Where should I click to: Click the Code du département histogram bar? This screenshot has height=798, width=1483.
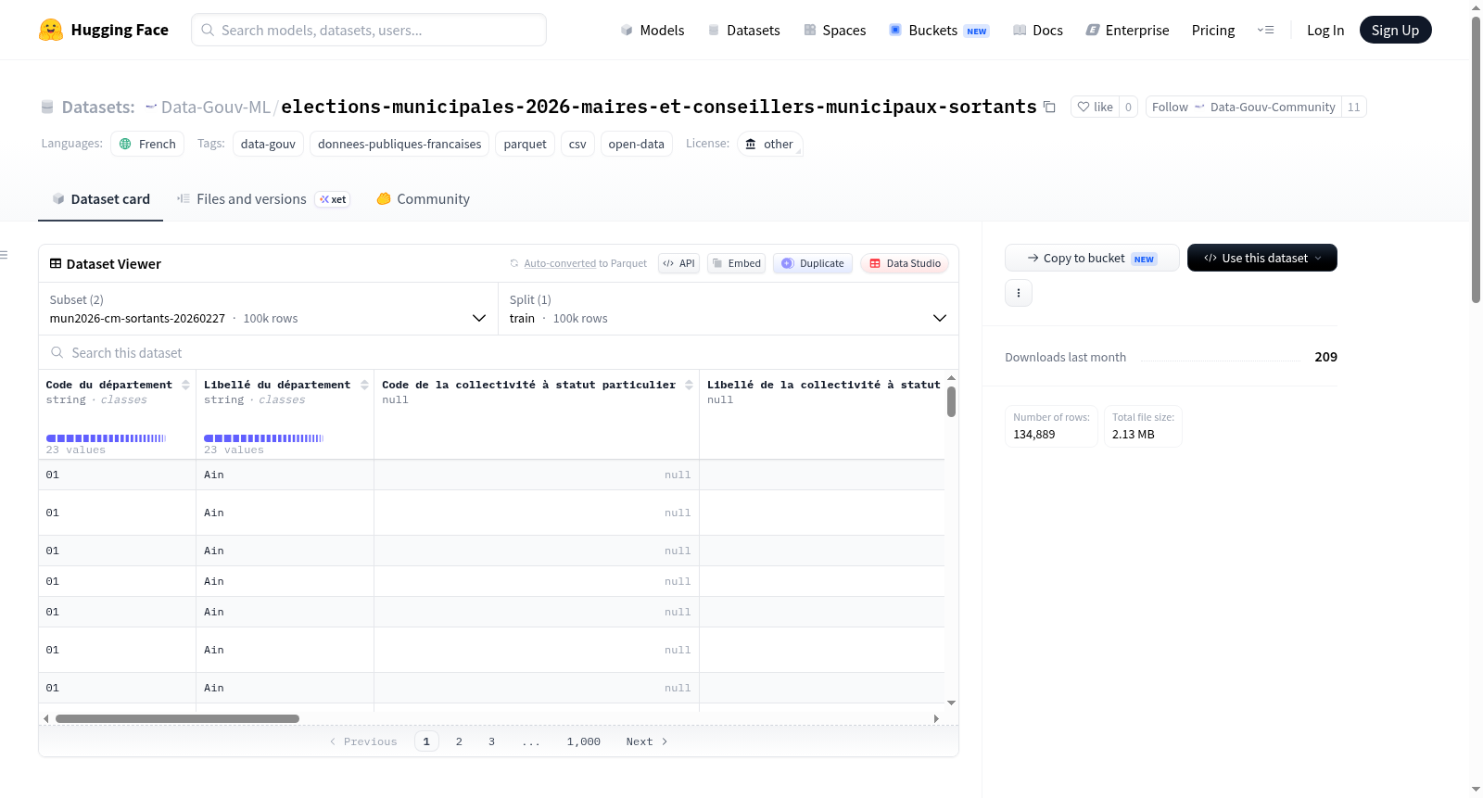[x=106, y=438]
